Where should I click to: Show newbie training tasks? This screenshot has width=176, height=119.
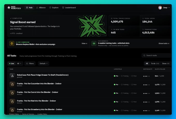(x=164, y=43)
